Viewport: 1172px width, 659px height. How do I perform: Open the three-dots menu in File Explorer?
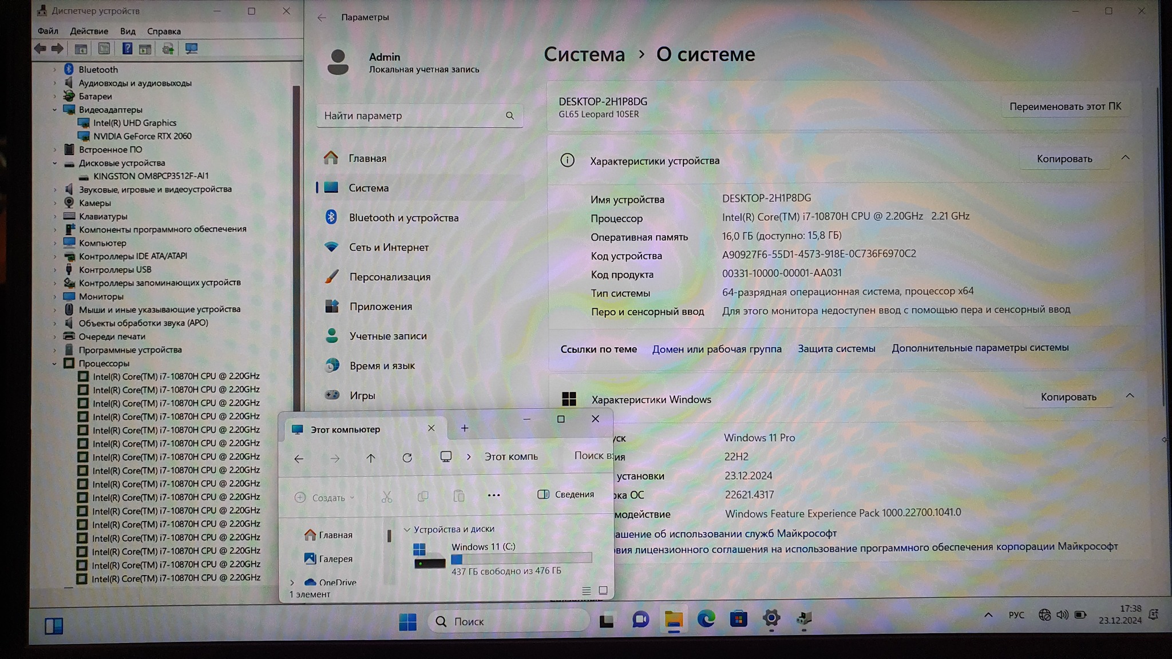(493, 495)
